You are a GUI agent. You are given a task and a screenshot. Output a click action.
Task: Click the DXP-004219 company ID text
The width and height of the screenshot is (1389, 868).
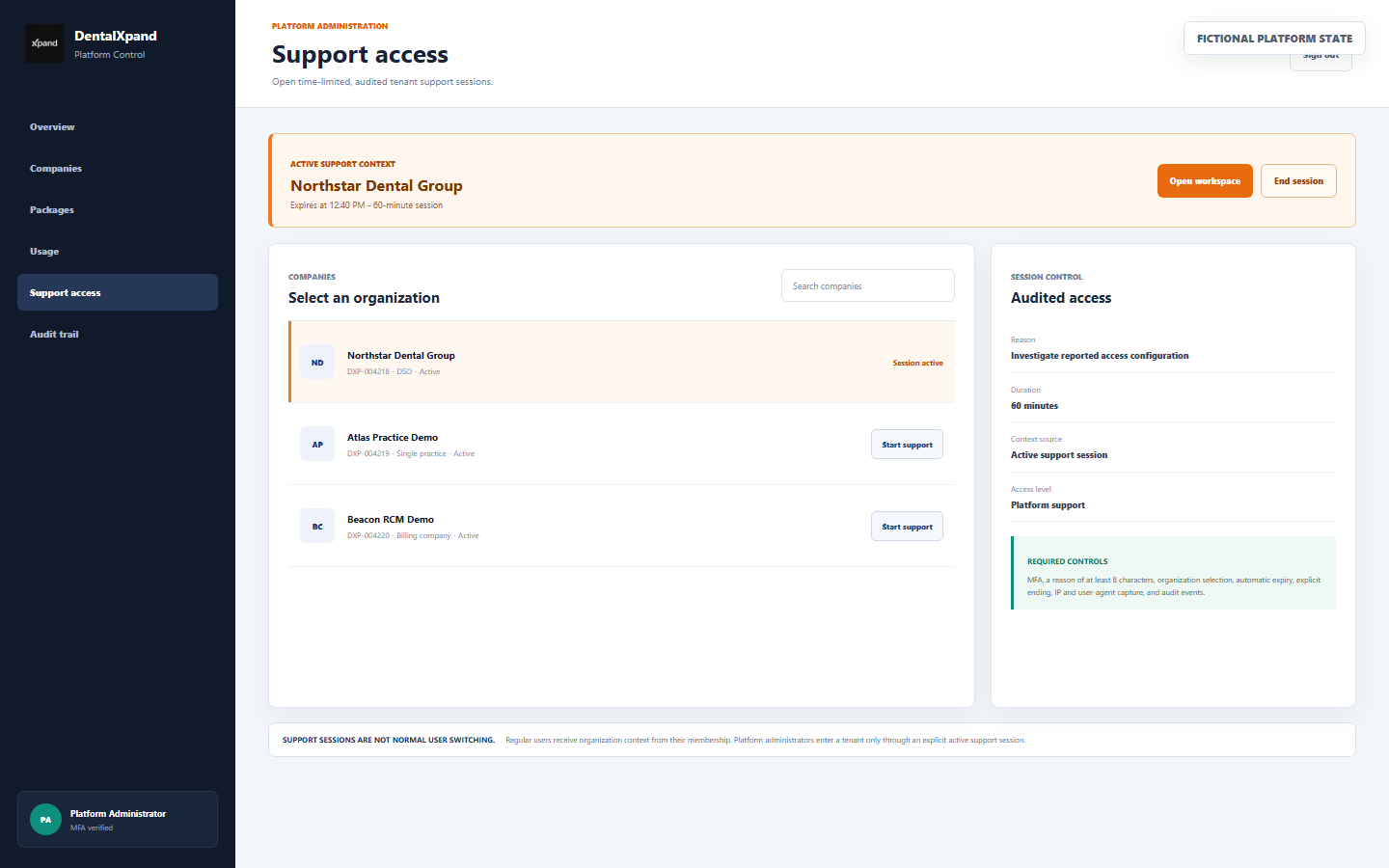(x=368, y=453)
